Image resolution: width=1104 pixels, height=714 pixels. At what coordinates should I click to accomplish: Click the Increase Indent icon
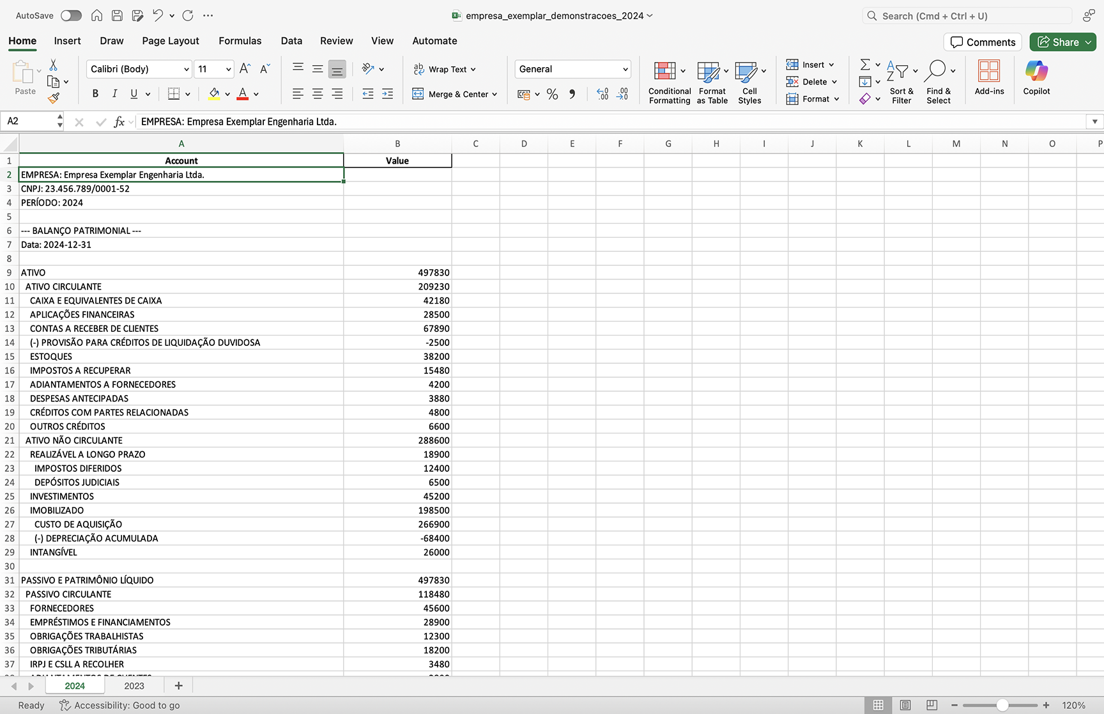(387, 94)
